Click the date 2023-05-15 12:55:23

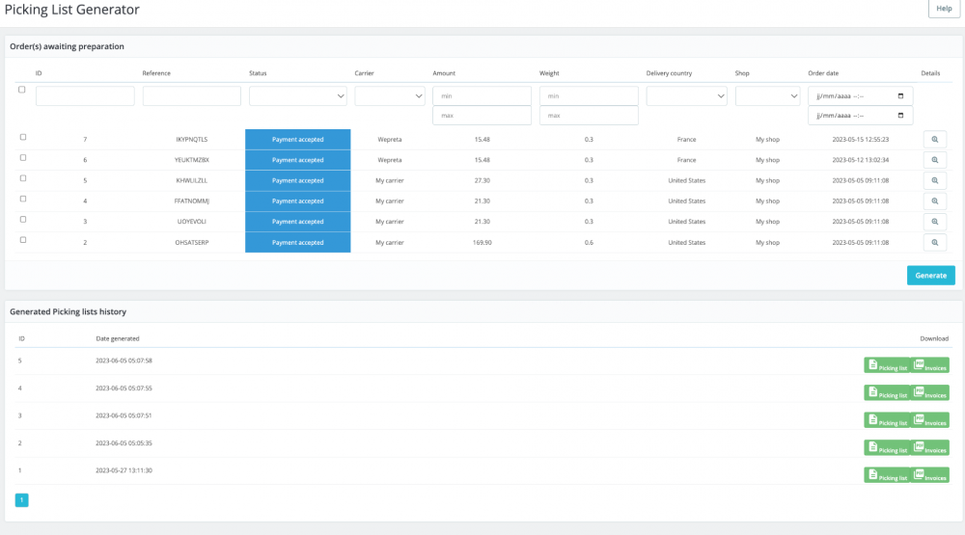pos(861,140)
